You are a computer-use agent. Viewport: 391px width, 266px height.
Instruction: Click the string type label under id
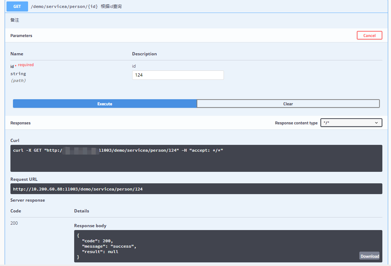pyautogui.click(x=18, y=74)
